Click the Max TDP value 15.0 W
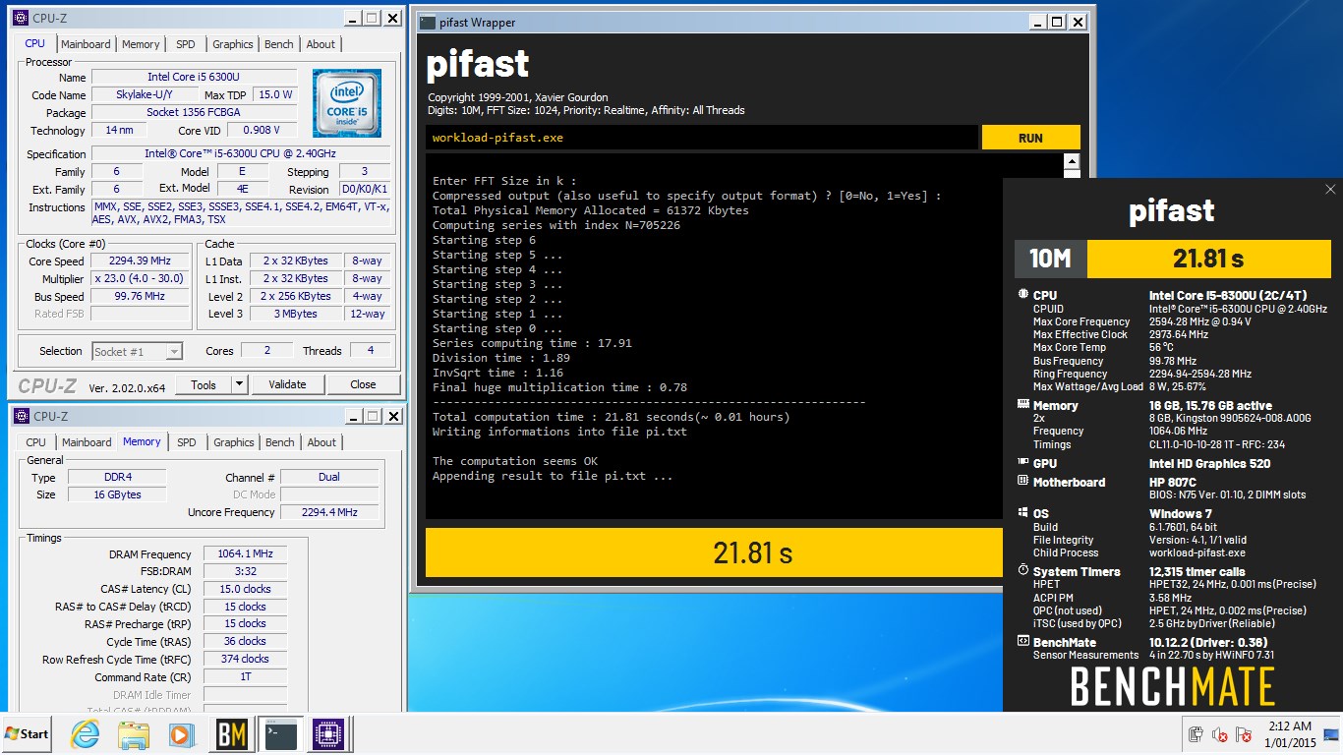The width and height of the screenshot is (1343, 755). (275, 95)
